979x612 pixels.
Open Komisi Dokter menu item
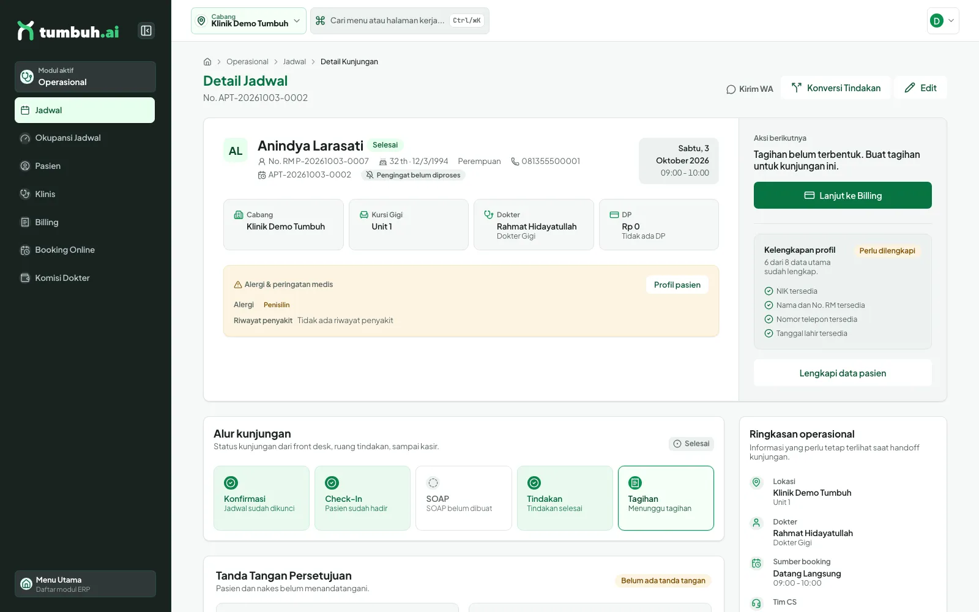click(85, 278)
